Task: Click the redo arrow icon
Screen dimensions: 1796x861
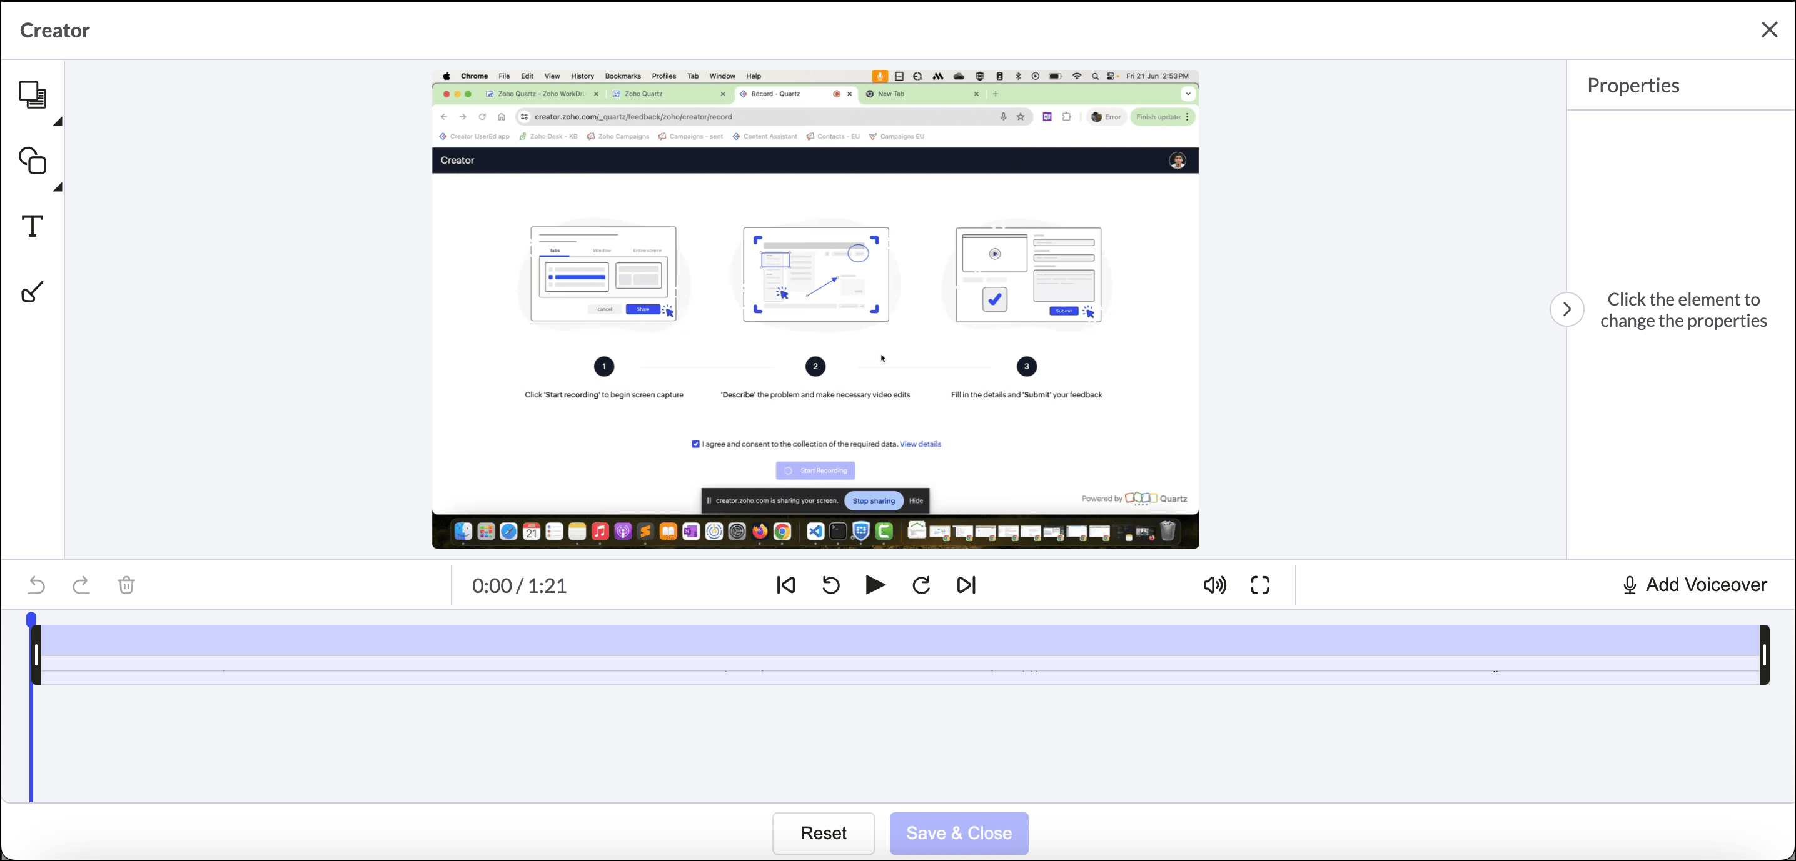Action: click(x=81, y=585)
